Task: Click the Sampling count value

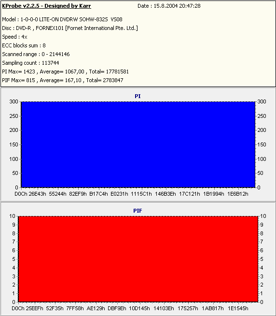Action: coord(50,63)
